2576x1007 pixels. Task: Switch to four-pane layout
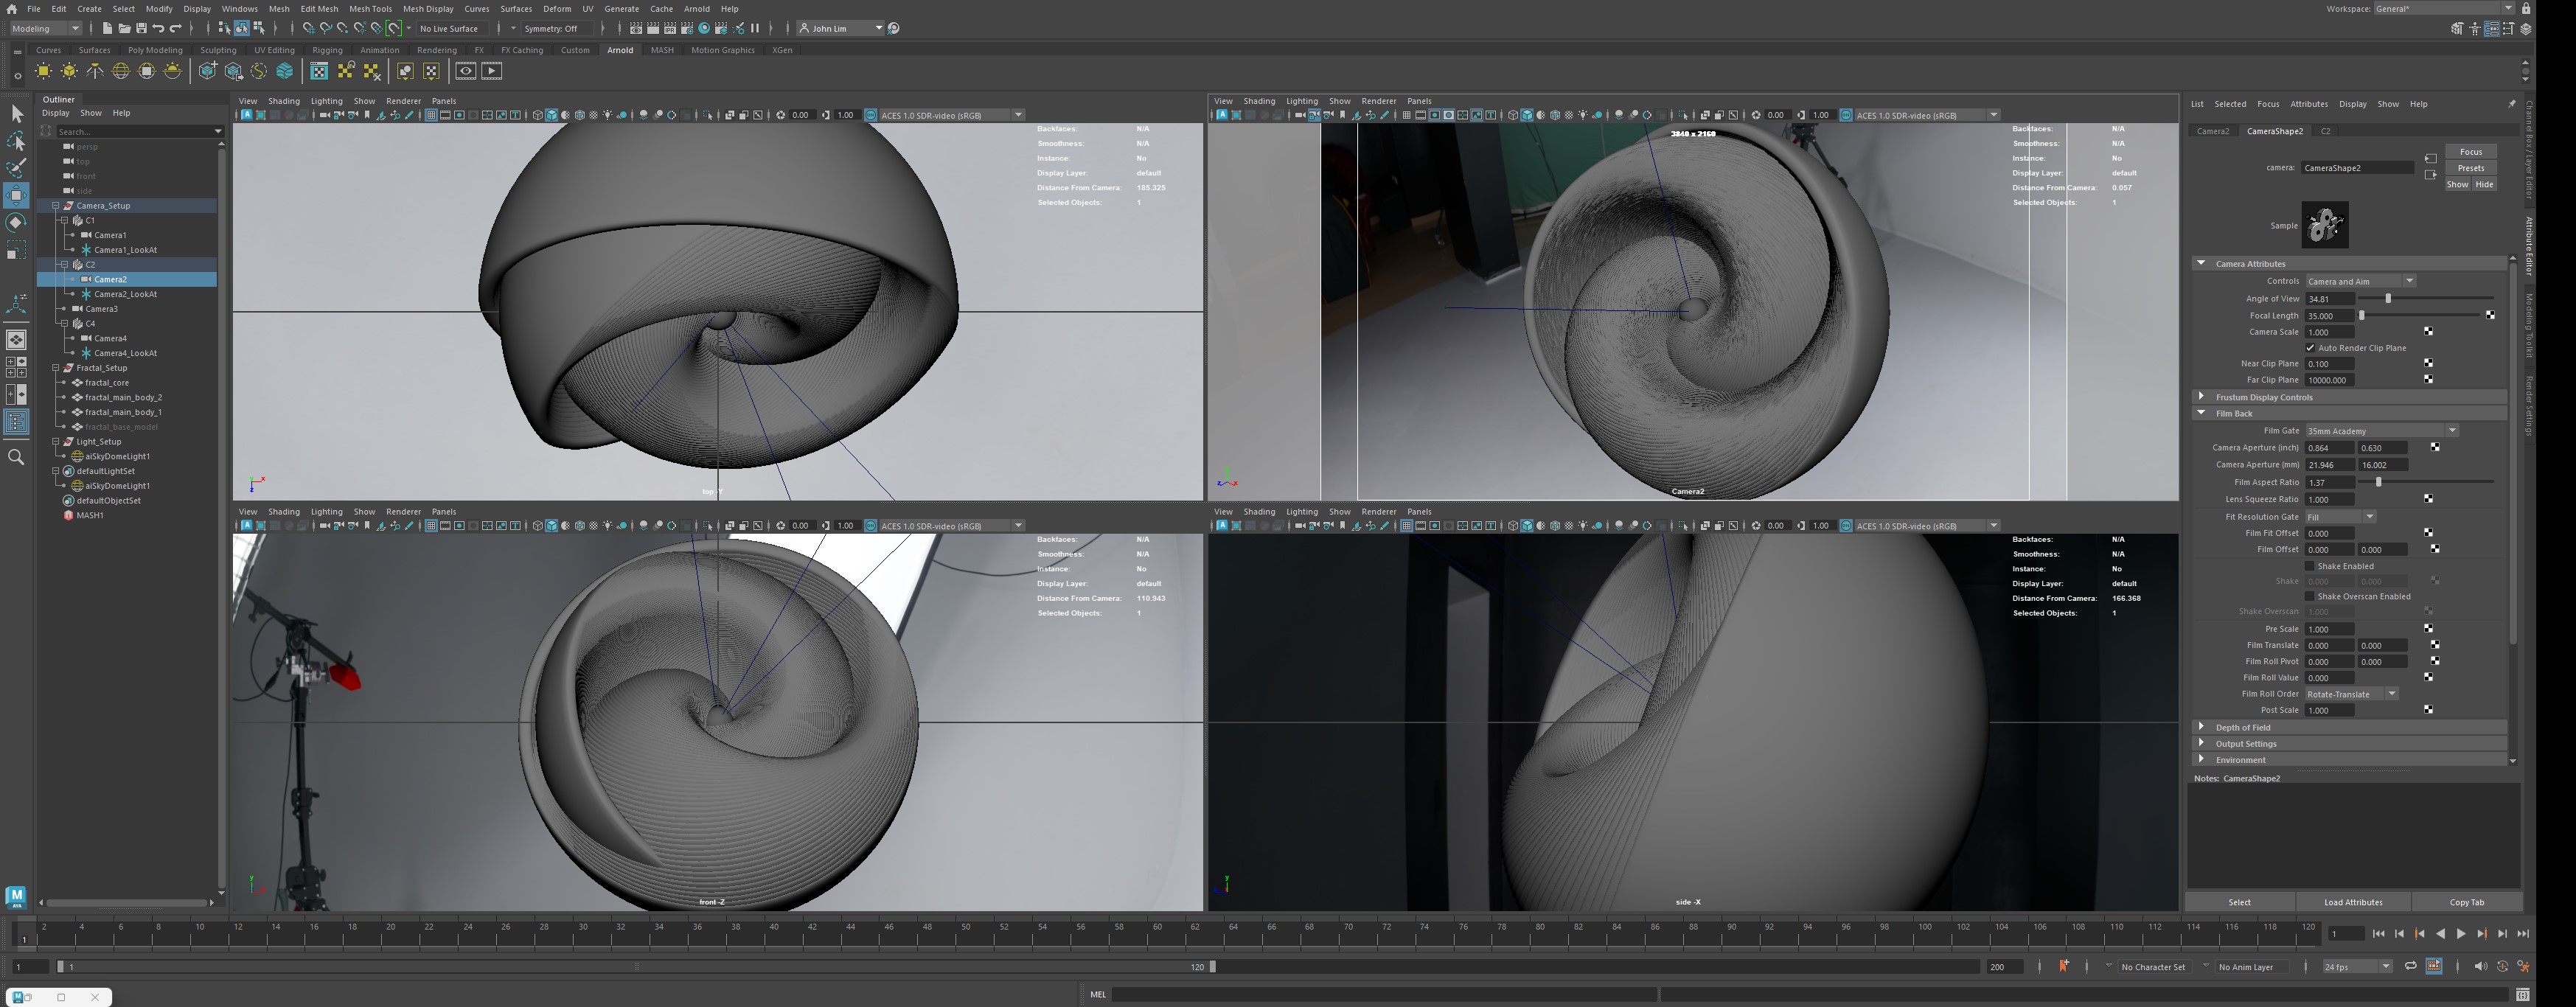coord(16,367)
